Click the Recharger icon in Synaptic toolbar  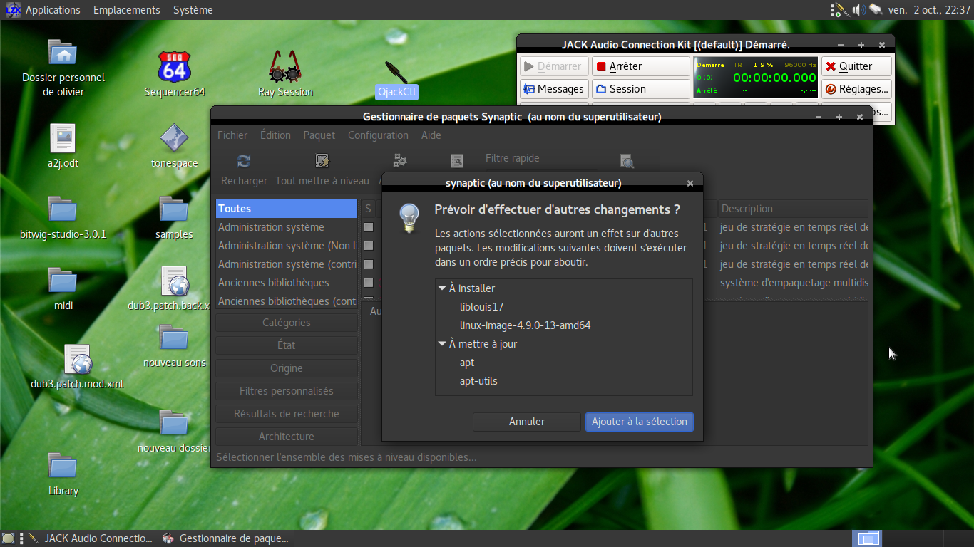point(244,161)
